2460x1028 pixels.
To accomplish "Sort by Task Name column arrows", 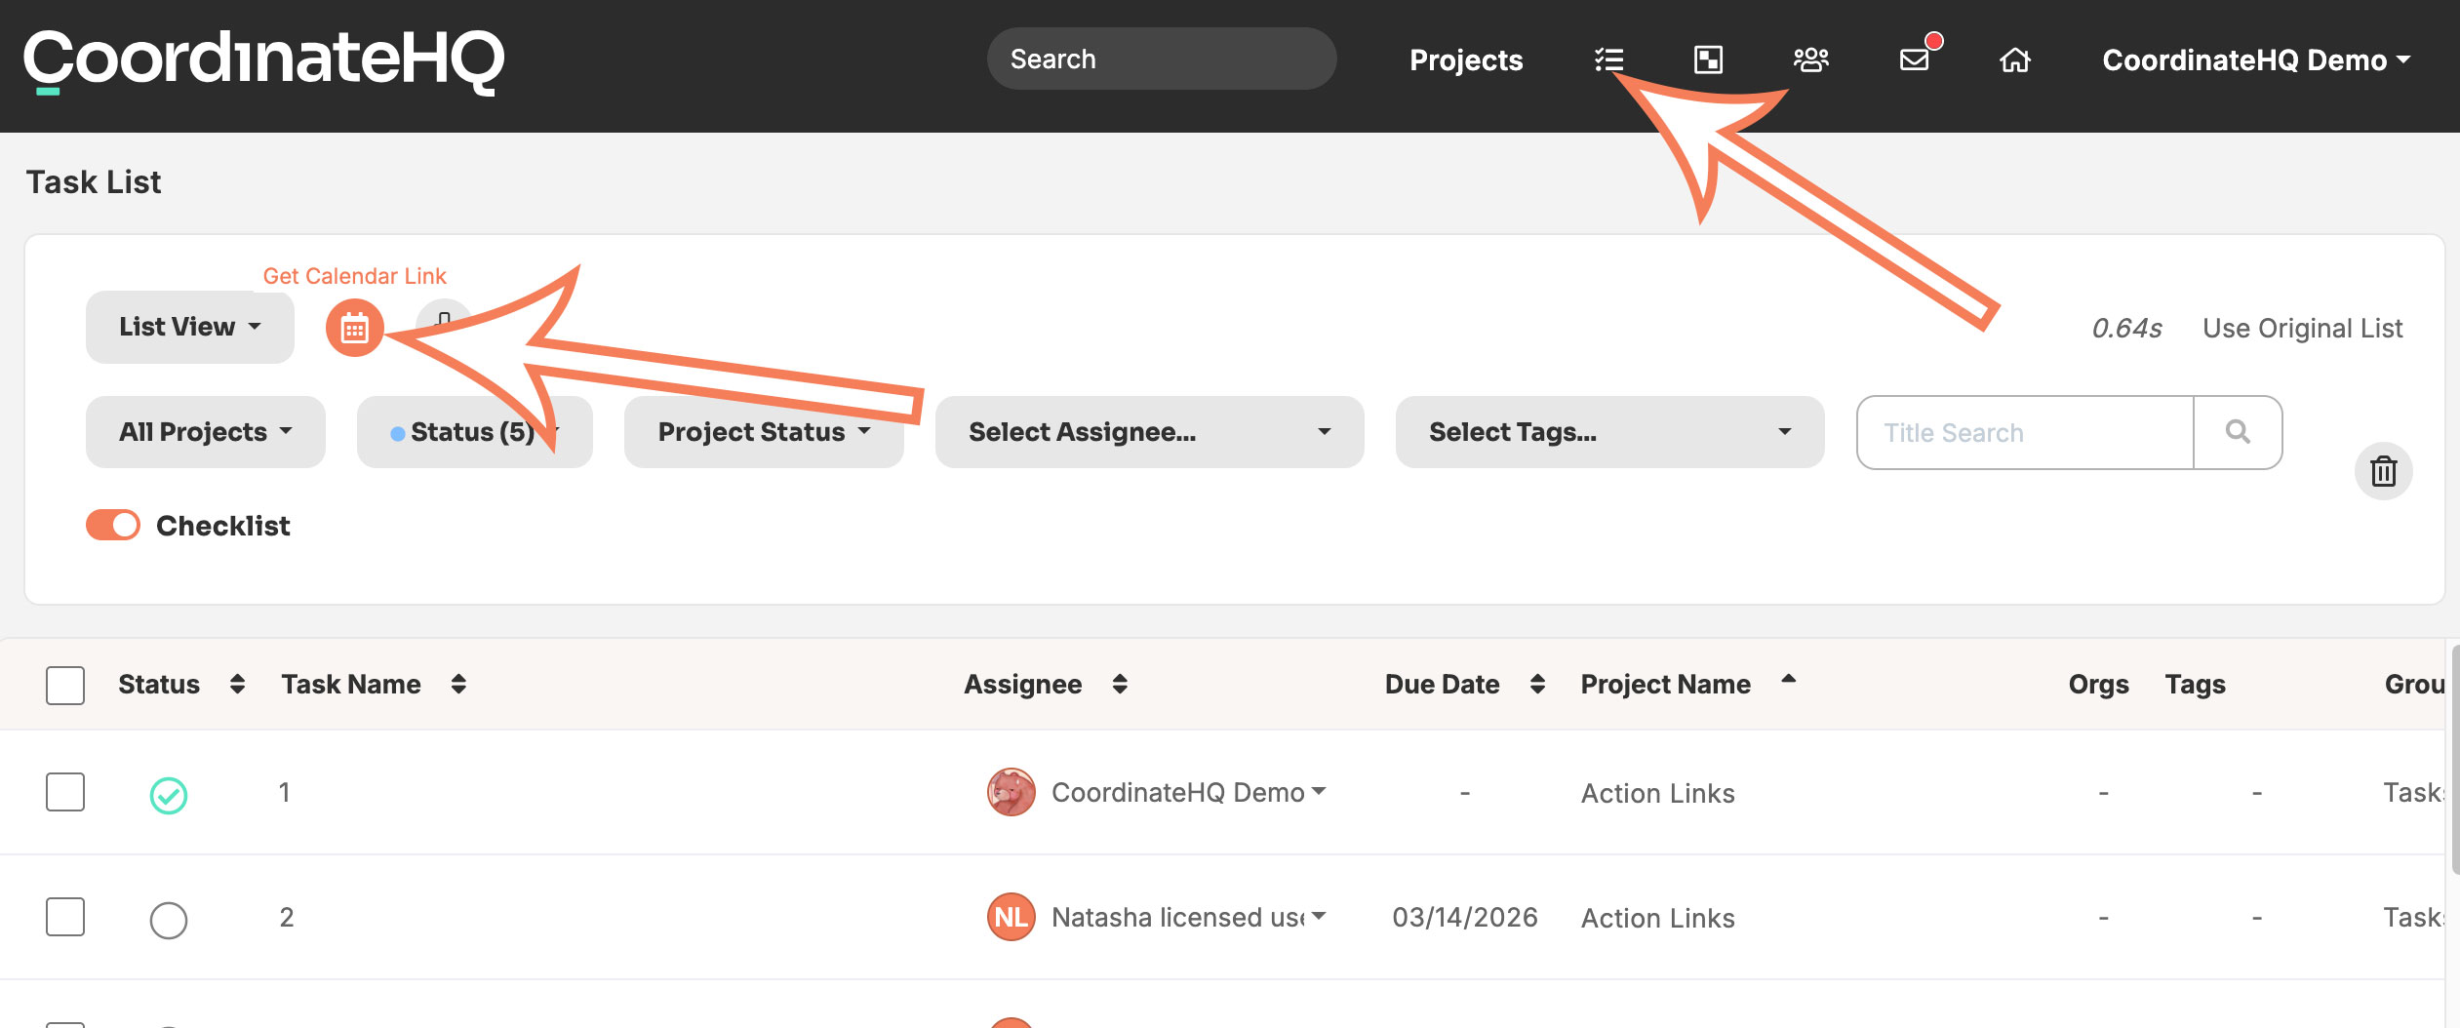I will click(x=458, y=684).
